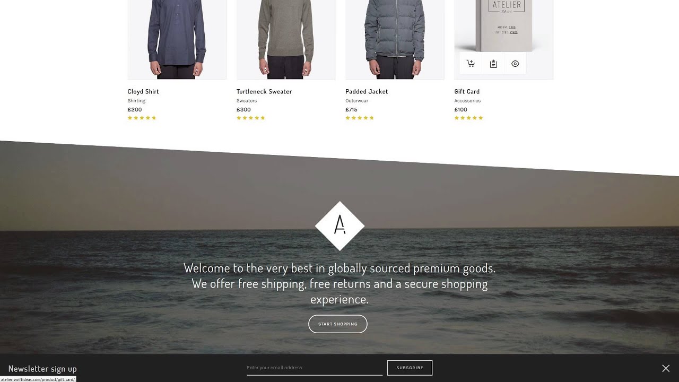Screen dimensions: 679x382
Task: Open the Turtleneck Sweater product link
Action: [264, 92]
